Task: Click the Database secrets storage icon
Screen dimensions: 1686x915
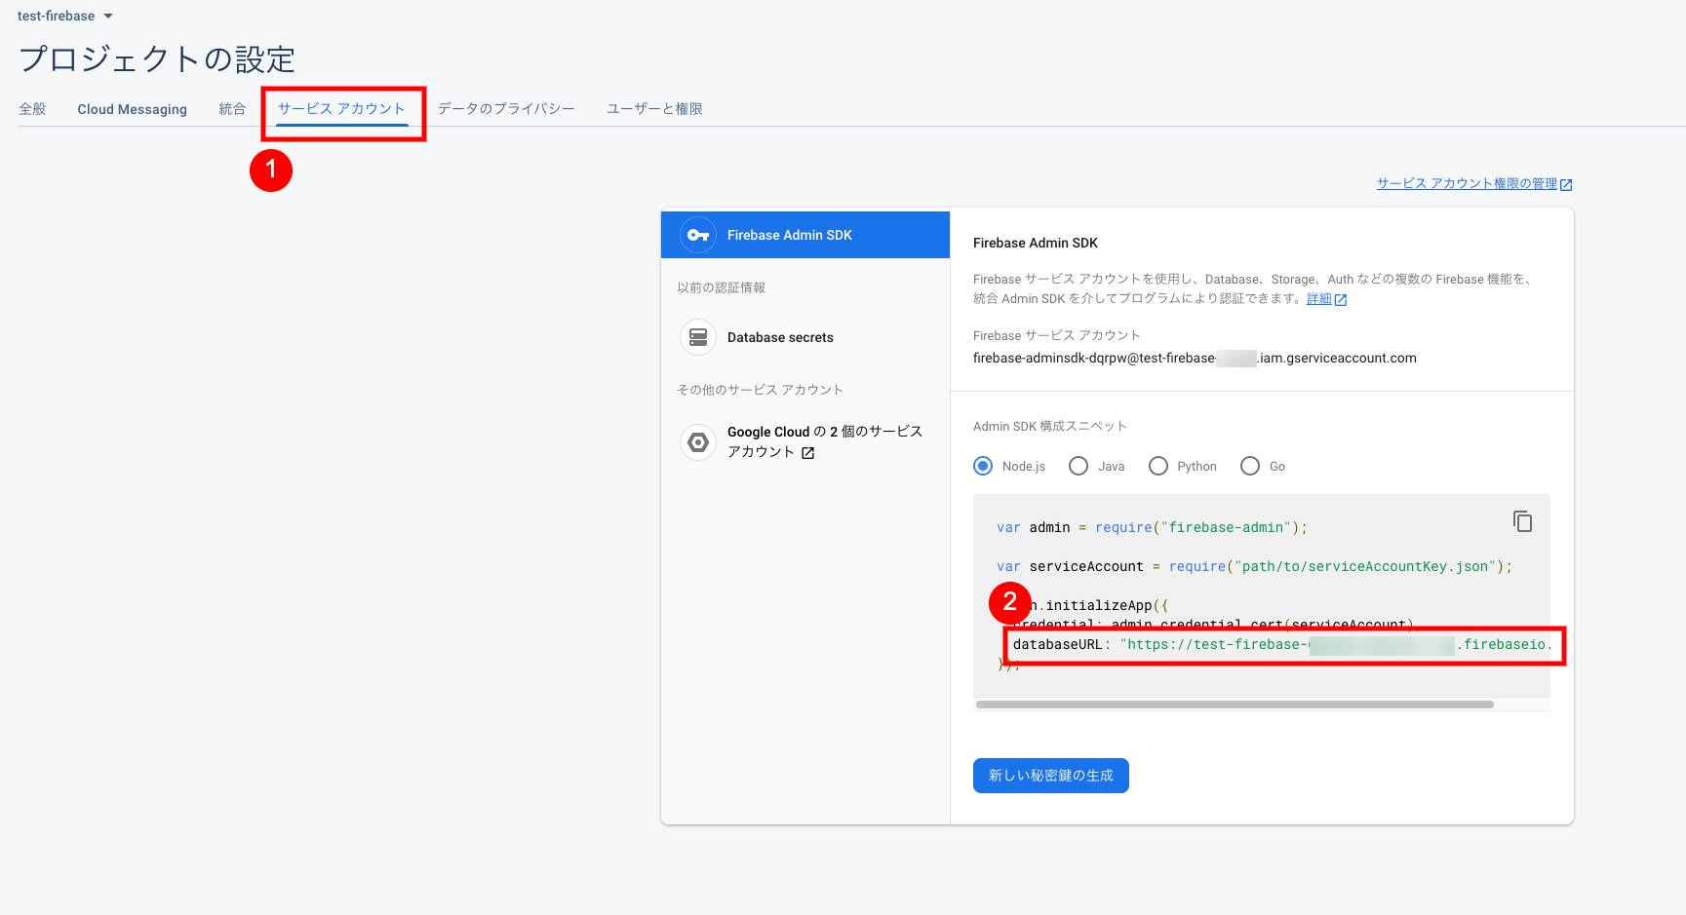Action: [x=698, y=337]
